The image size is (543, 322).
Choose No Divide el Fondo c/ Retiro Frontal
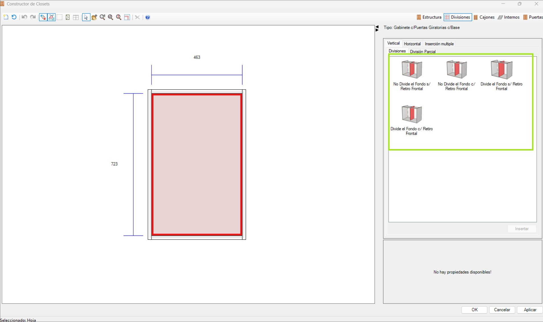click(456, 75)
